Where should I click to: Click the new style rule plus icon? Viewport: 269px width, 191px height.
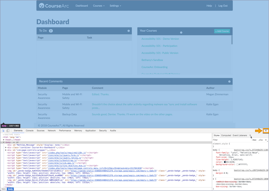click(x=266, y=140)
